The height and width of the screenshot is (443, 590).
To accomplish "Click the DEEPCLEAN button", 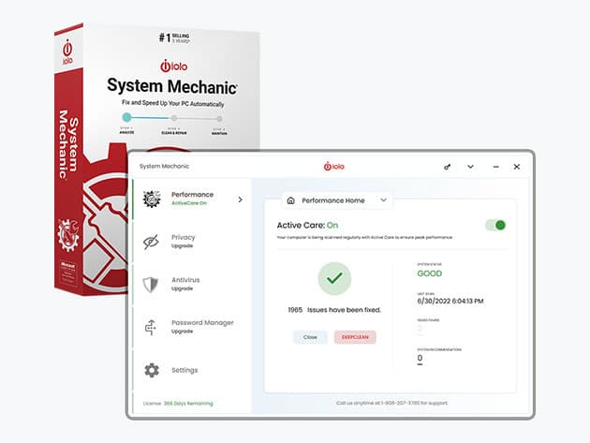I will tap(355, 337).
